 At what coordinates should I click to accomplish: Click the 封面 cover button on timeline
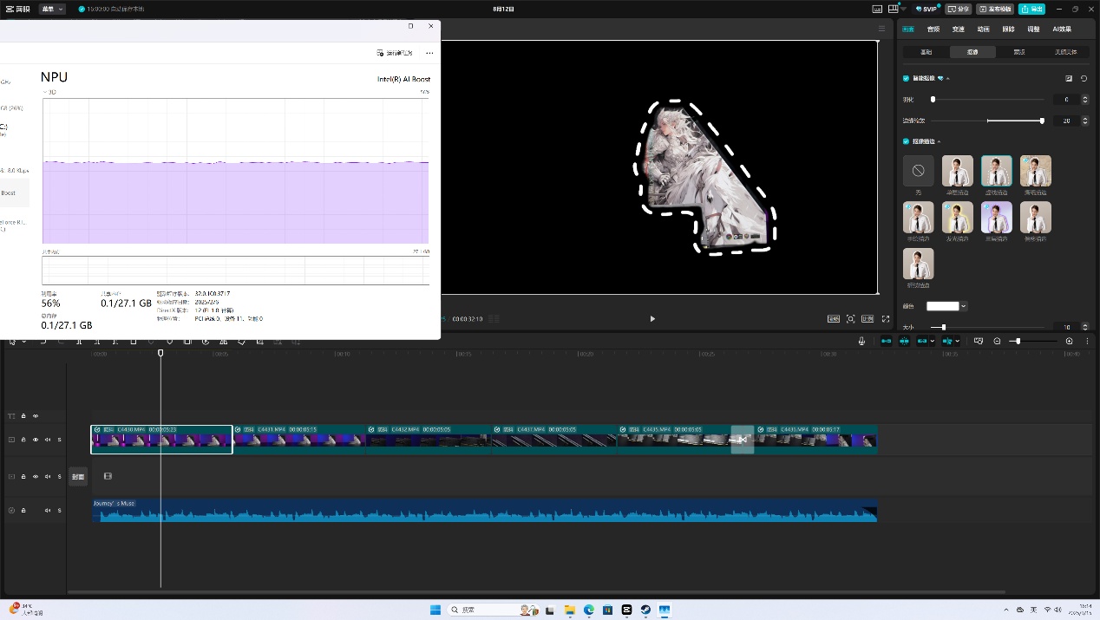(78, 477)
